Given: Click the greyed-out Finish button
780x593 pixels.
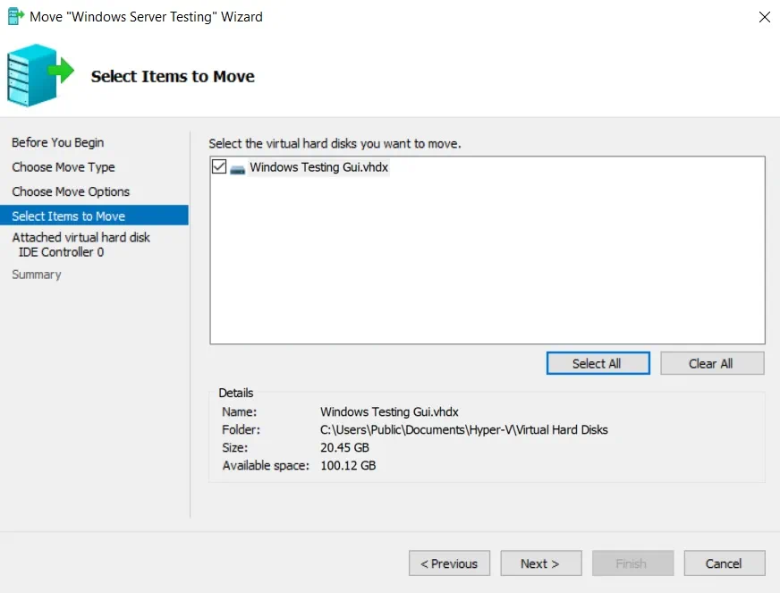Looking at the screenshot, I should [x=631, y=563].
